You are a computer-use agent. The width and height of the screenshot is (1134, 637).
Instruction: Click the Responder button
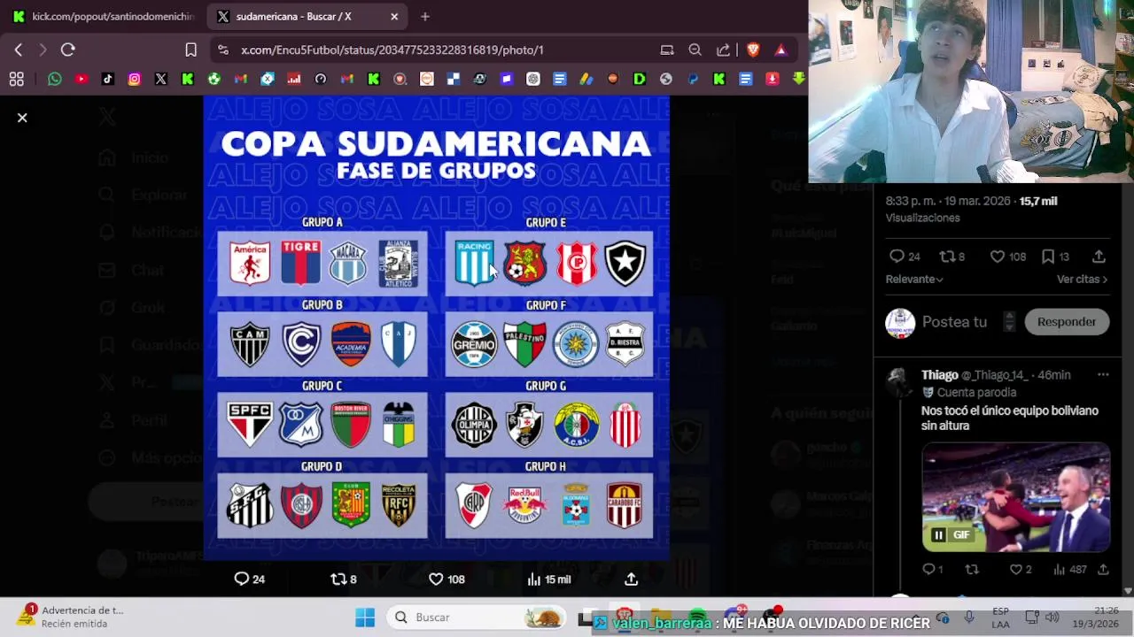pos(1067,322)
